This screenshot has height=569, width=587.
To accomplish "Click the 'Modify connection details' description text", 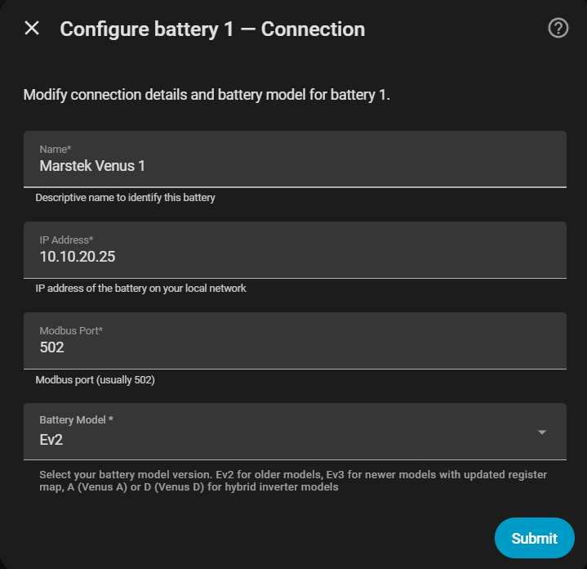I will [207, 95].
